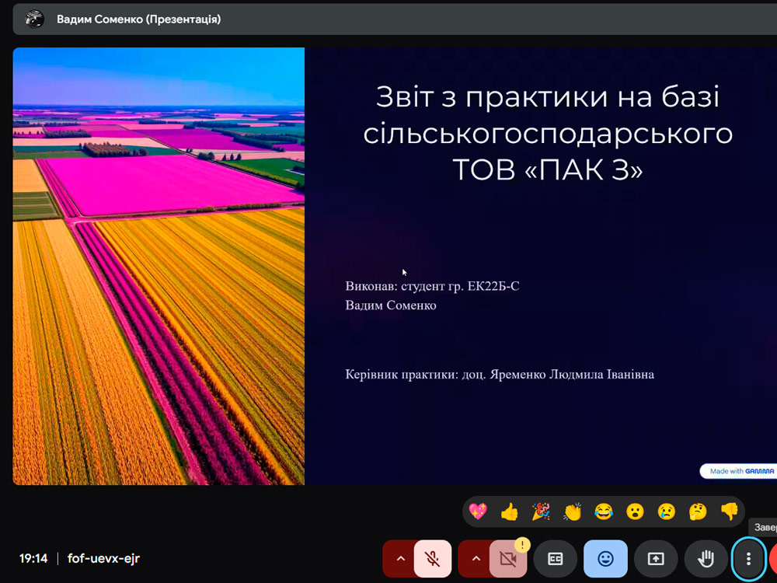
Task: Send the sparkling heart emoji reaction
Action: click(x=478, y=511)
